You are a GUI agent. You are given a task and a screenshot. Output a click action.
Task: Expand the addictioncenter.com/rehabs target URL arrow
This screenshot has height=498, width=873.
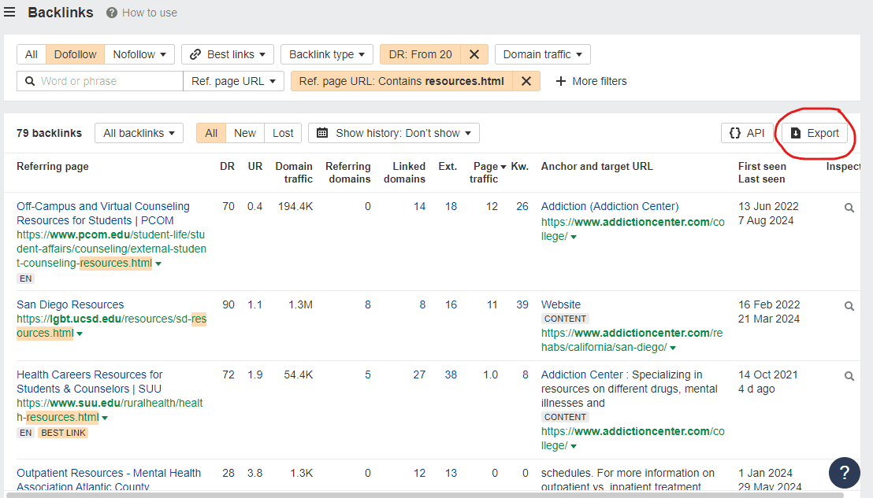(673, 348)
